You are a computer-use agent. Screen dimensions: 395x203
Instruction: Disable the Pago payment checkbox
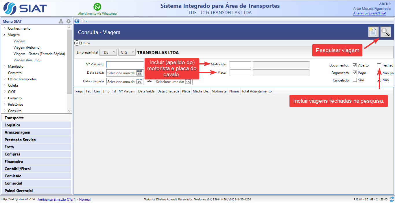click(355, 73)
